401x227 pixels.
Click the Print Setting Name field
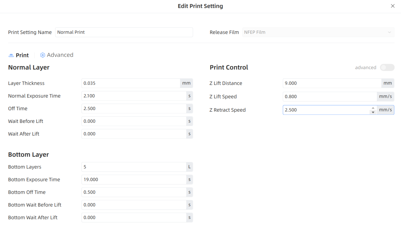pos(124,32)
